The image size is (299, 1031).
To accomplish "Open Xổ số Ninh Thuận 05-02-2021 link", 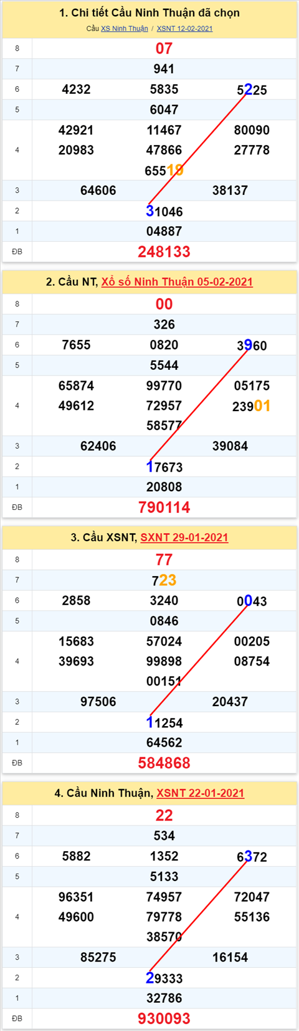I will 177,282.
